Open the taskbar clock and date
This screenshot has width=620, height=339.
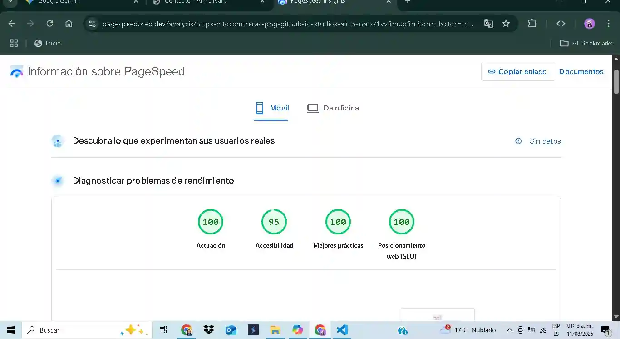(x=580, y=330)
